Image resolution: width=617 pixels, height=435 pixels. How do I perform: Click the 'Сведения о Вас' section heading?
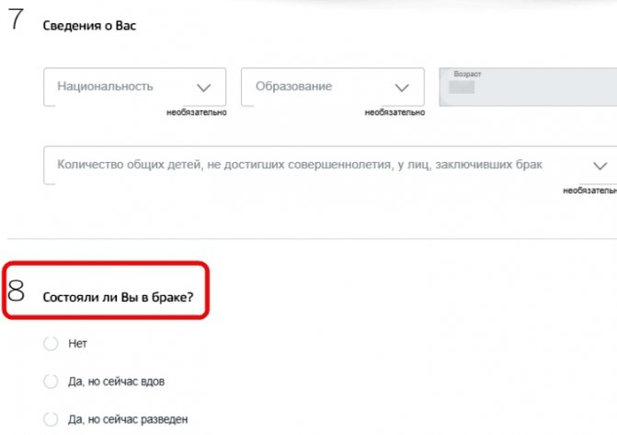click(90, 26)
